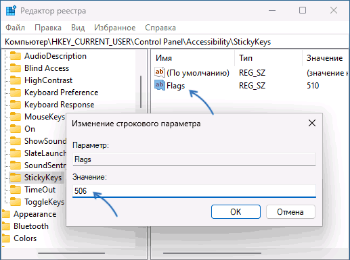Select the StickyKeys folder icon
Screen dimensions: 350x260
[x=16, y=178]
